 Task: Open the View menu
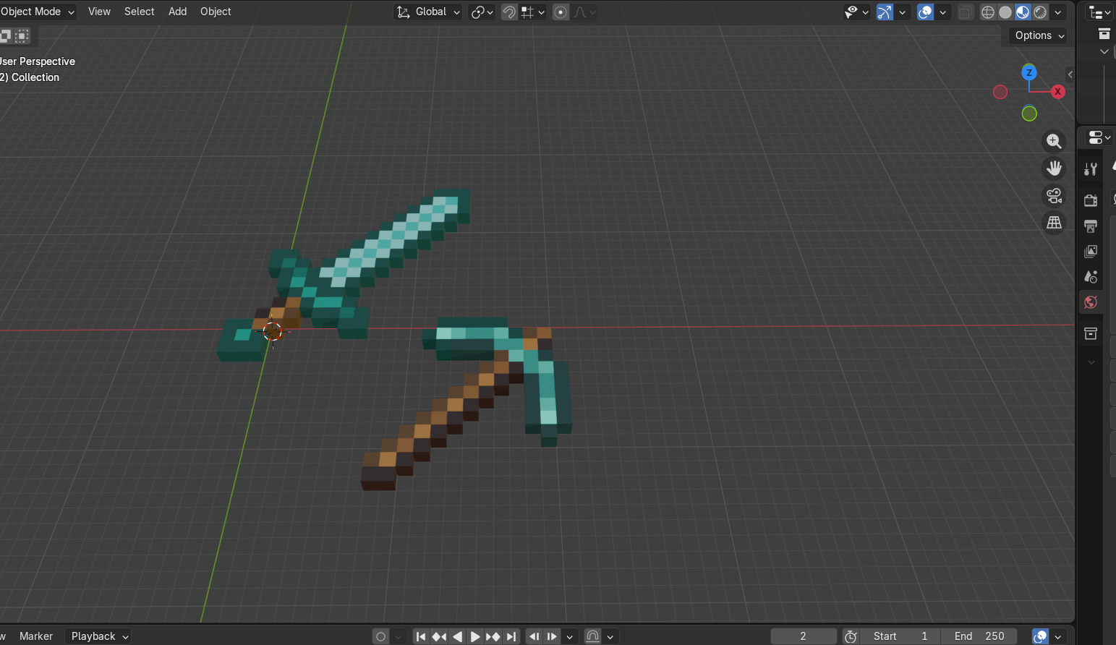point(99,12)
